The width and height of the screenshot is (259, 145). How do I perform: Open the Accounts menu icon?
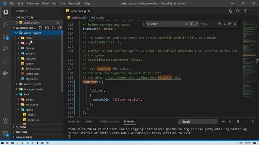tap(5, 121)
